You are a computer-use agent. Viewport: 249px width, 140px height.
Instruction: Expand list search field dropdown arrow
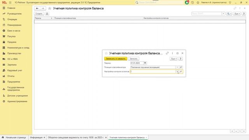point(223,14)
